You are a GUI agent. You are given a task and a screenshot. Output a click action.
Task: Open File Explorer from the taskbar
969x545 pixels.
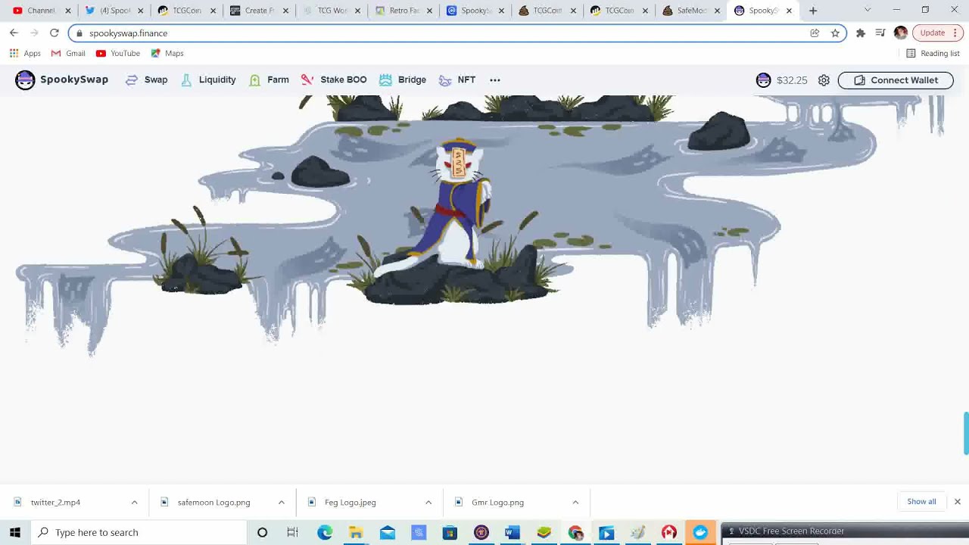coord(356,532)
